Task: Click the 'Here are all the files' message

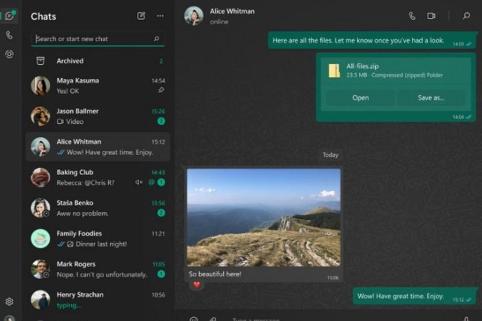Action: tap(372, 40)
